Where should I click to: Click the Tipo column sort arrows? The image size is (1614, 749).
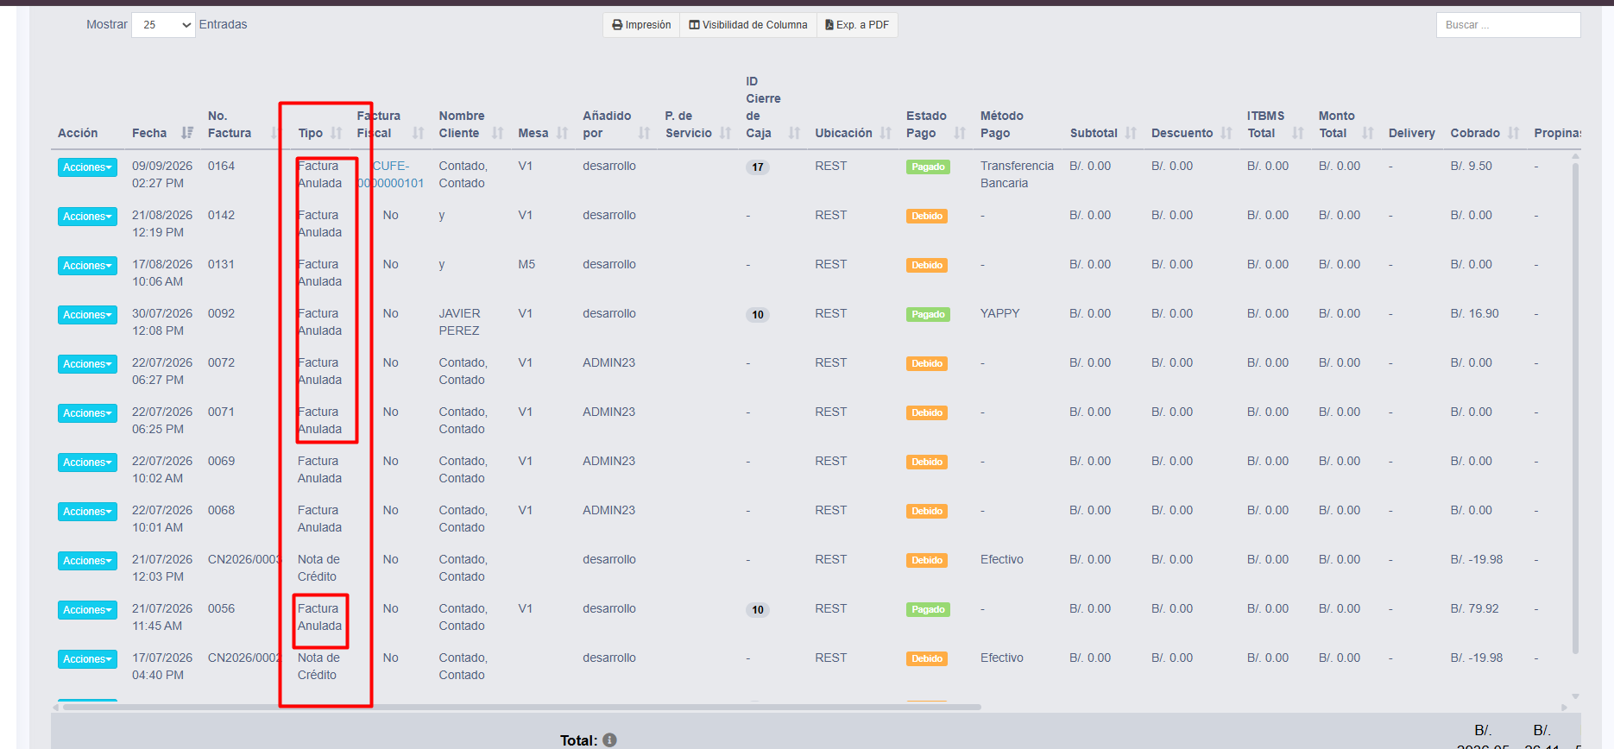(x=337, y=133)
